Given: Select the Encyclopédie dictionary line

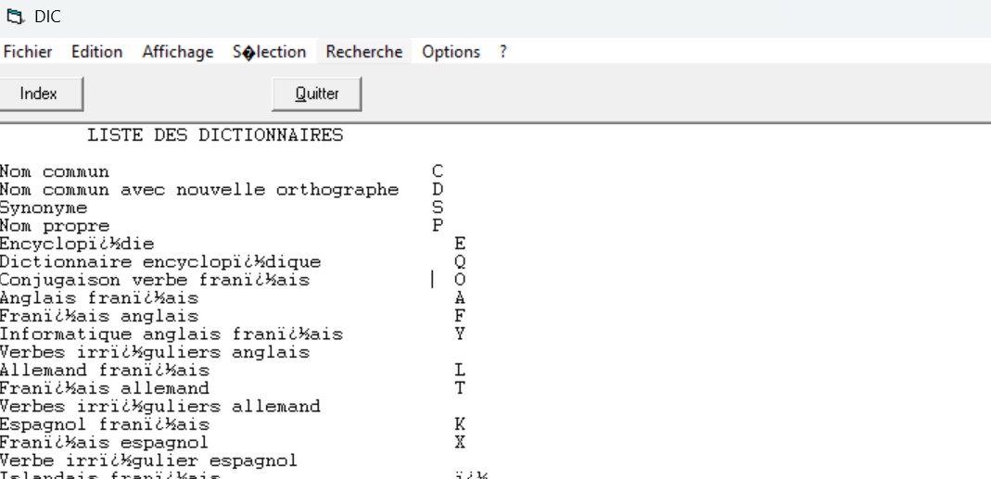Looking at the screenshot, I should coord(77,244).
